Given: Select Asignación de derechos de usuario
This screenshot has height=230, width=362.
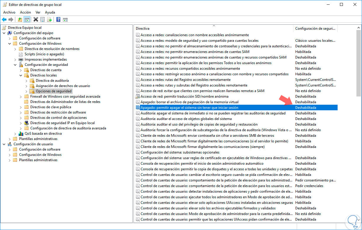Looking at the screenshot, I should 63,86.
